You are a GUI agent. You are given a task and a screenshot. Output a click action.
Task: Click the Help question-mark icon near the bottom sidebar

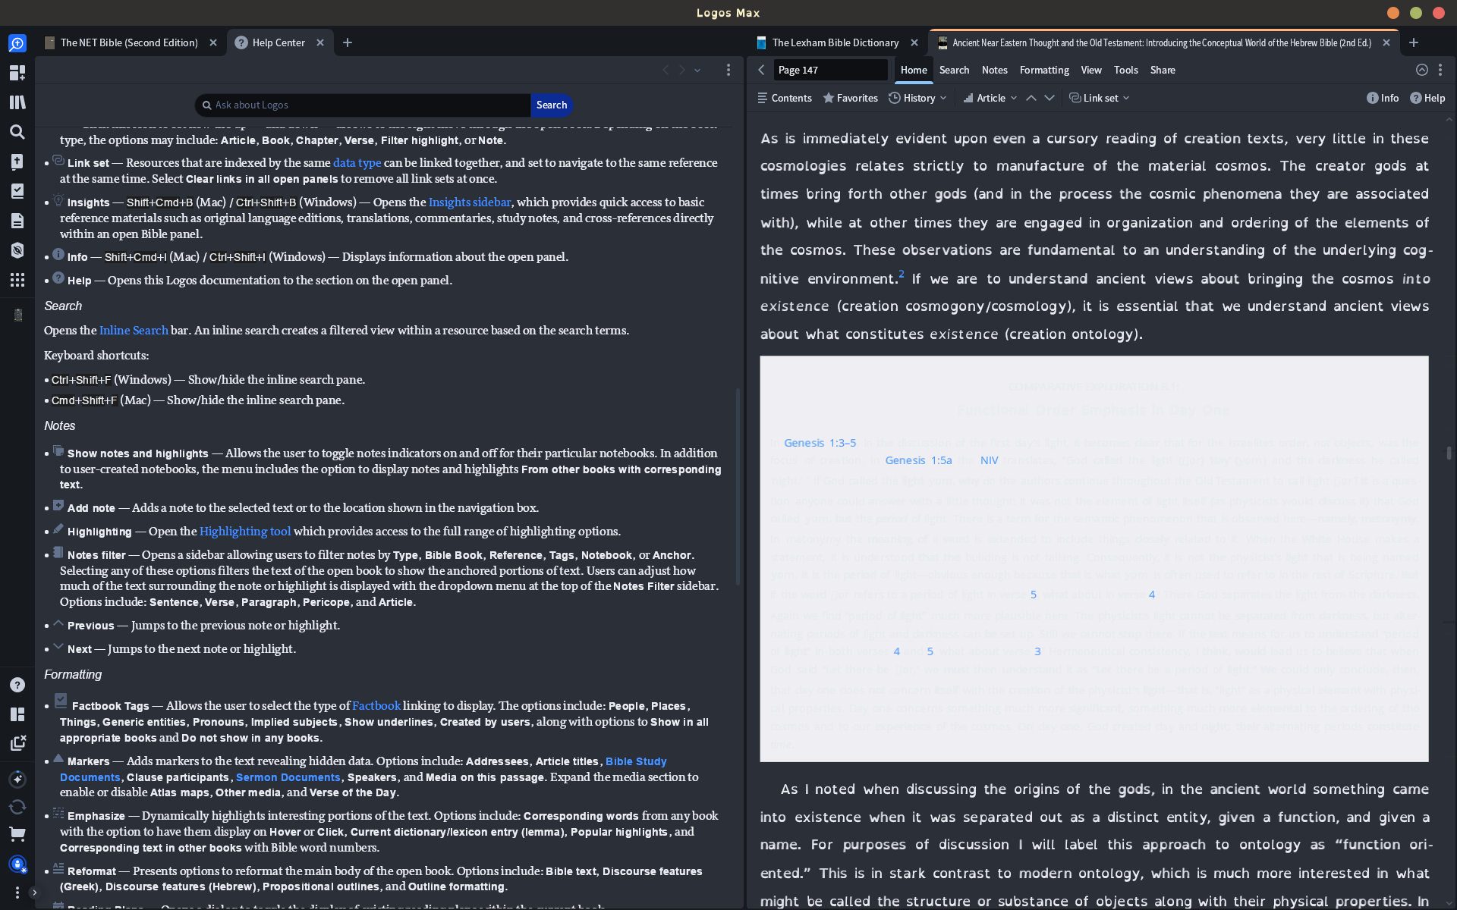pyautogui.click(x=17, y=685)
